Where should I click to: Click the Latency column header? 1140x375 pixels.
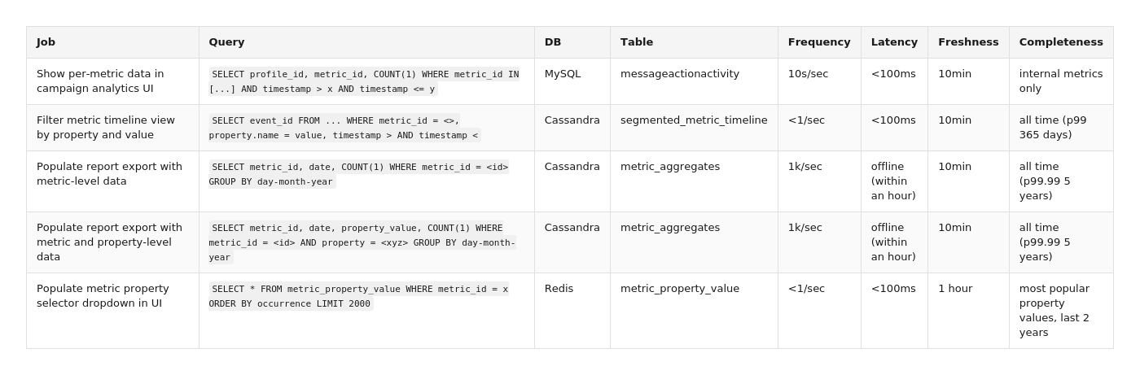(x=894, y=42)
